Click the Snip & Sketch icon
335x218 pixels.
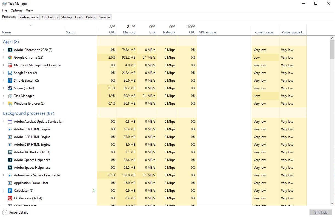coord(10,81)
